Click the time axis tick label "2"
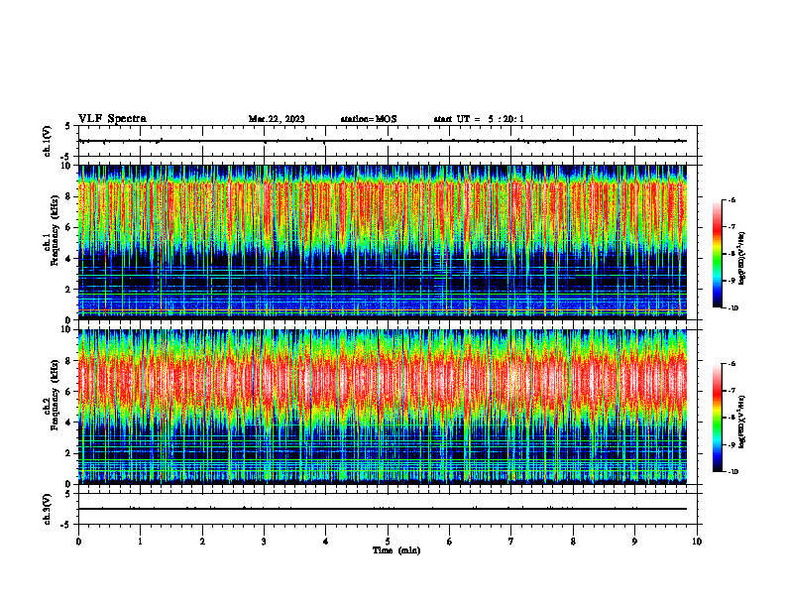Screen dimensions: 785x607 pos(202,542)
